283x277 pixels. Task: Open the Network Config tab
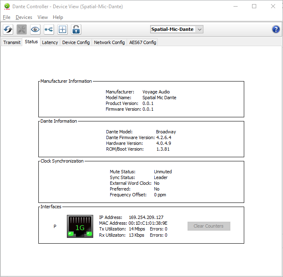pyautogui.click(x=109, y=42)
